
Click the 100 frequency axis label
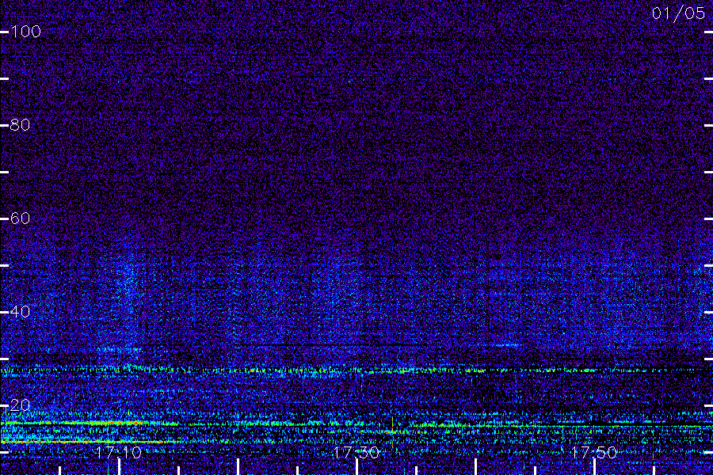[x=25, y=32]
